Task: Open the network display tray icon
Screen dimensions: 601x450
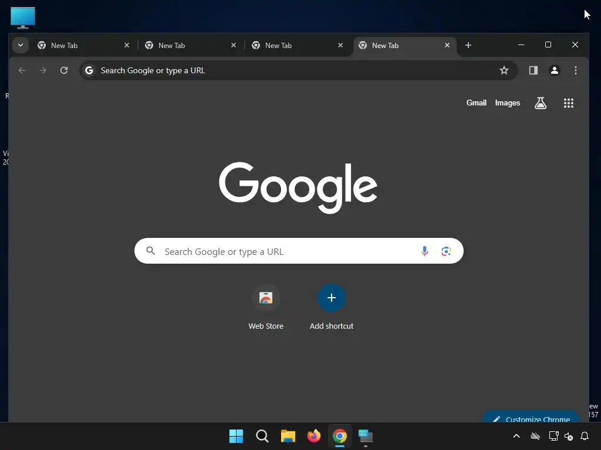Action: [x=554, y=436]
